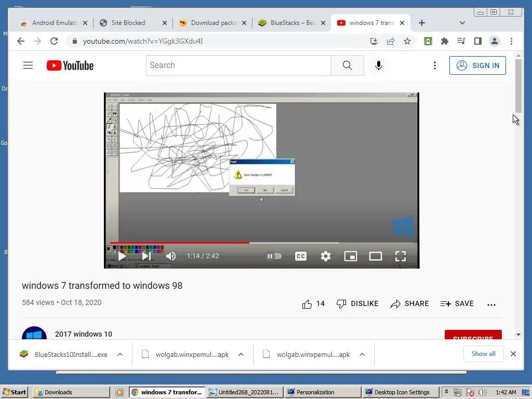Open Chrome three-dot menu
This screenshot has width=532, height=399.
click(x=511, y=41)
